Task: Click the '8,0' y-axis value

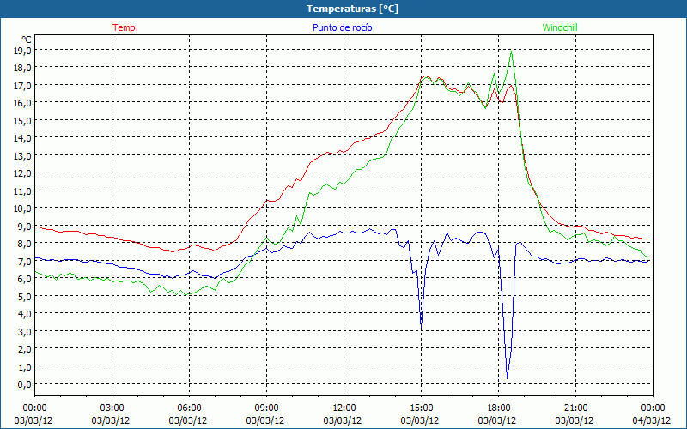Action: tap(24, 244)
